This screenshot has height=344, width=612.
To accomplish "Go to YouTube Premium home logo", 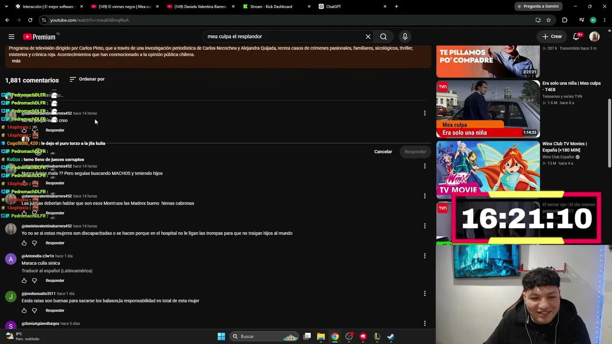I will coord(39,37).
